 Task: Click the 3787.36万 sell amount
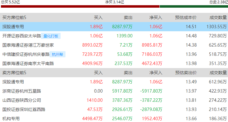click(122, 100)
